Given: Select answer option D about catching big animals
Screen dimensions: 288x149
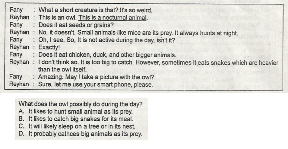Looking at the screenshot, I should coord(81,134).
